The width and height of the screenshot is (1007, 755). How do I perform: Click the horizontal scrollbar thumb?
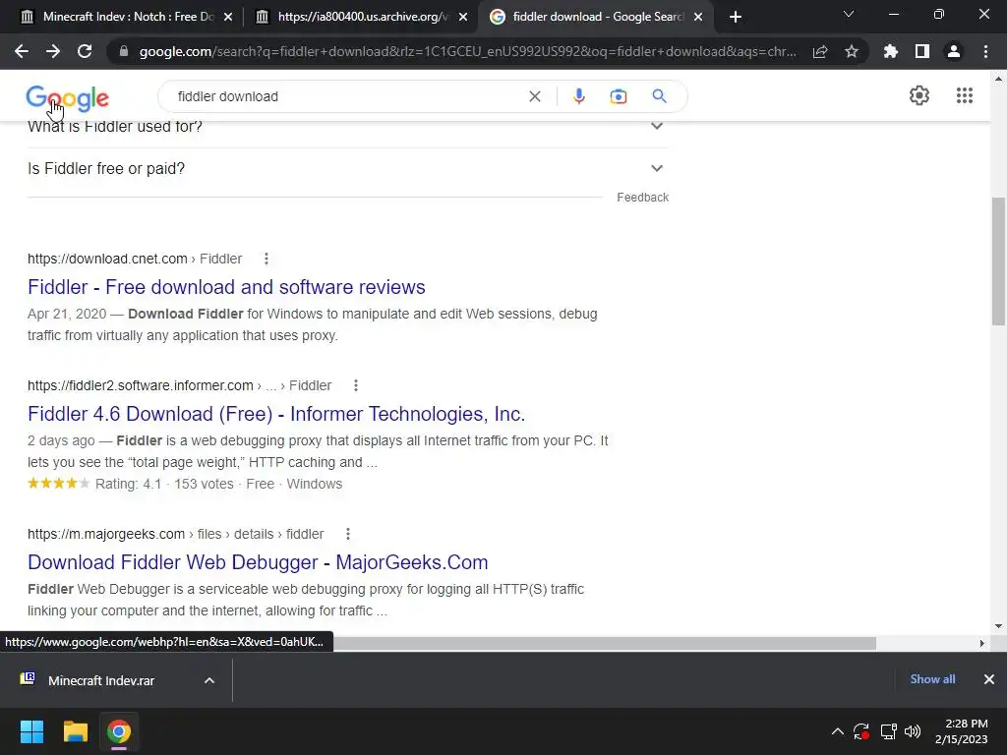(605, 643)
